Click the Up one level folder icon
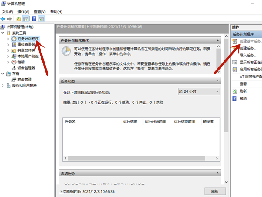Screen dimensions: 262x197 [x=19, y=19]
